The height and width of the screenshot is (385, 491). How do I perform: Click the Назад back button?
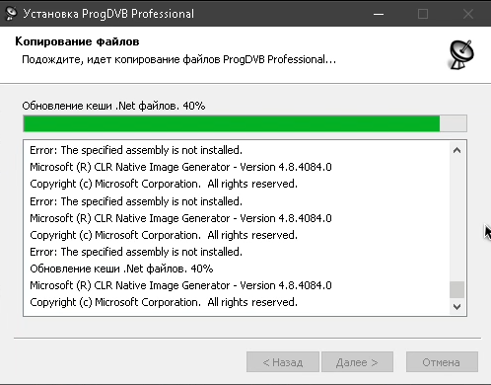[x=283, y=362]
